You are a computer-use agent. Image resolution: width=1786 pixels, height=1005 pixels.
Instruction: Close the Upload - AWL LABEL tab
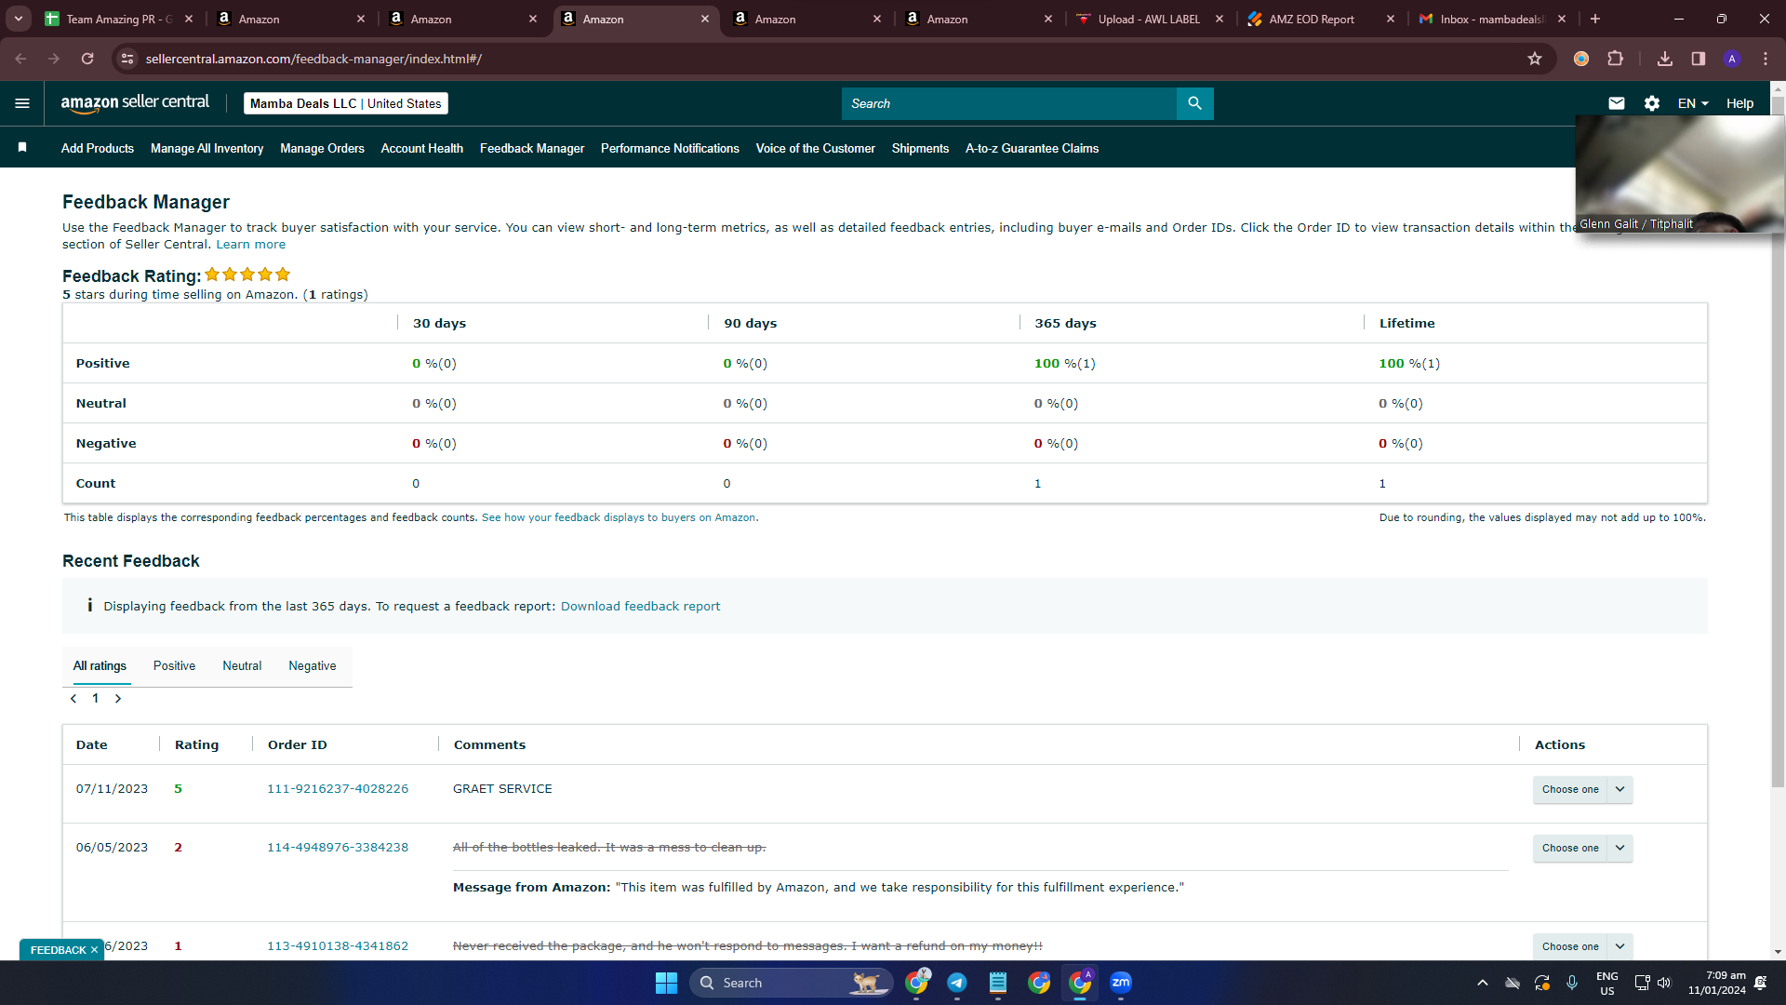1220,19
